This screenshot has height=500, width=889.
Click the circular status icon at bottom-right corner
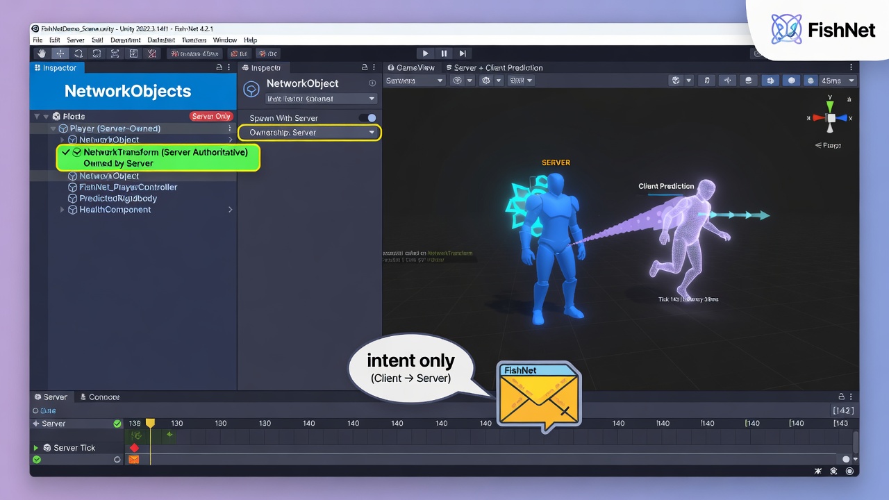coord(850,471)
